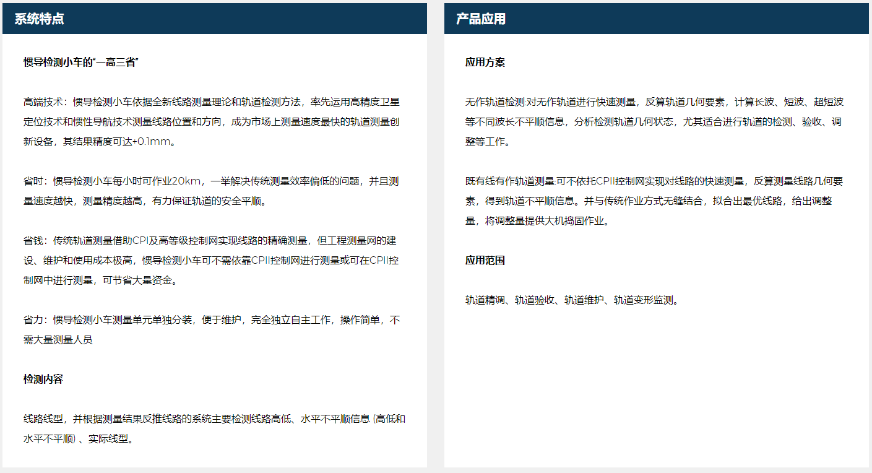The image size is (872, 473).
Task: Click the paragraph starting with 无作轨道检测
Action: 655,121
